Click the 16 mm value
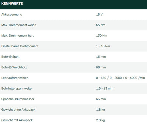147x124 pixels. (101, 57)
